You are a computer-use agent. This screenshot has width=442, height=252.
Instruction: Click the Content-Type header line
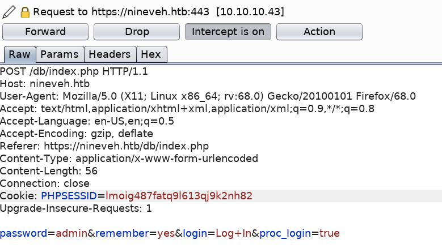[x=129, y=159]
